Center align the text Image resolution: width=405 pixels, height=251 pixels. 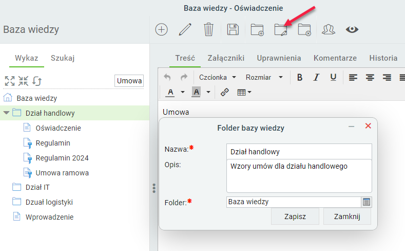(370, 77)
